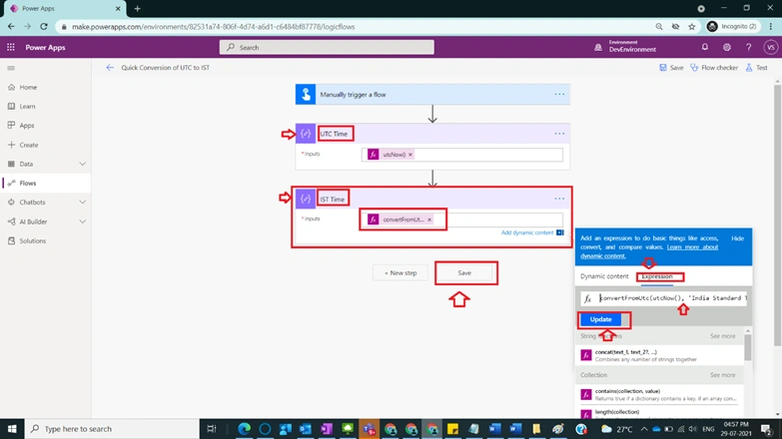782x439 pixels.
Task: Remove the convertFromUtc expression token
Action: point(429,219)
